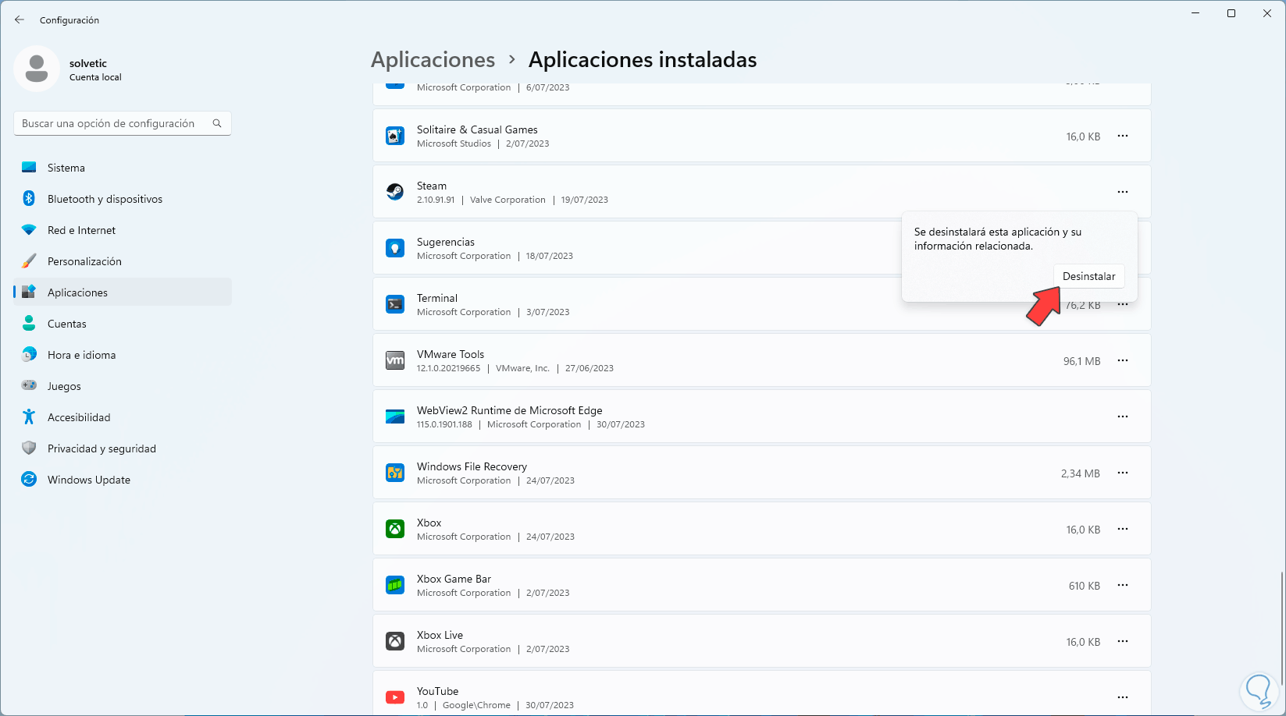Click the VMware Tools icon
1286x716 pixels.
point(395,360)
